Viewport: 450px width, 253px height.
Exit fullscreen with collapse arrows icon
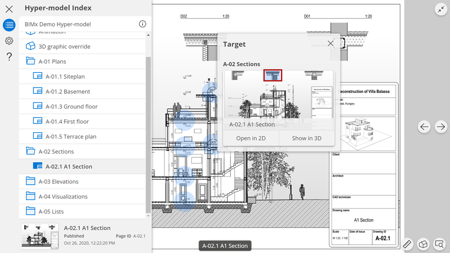441,9
